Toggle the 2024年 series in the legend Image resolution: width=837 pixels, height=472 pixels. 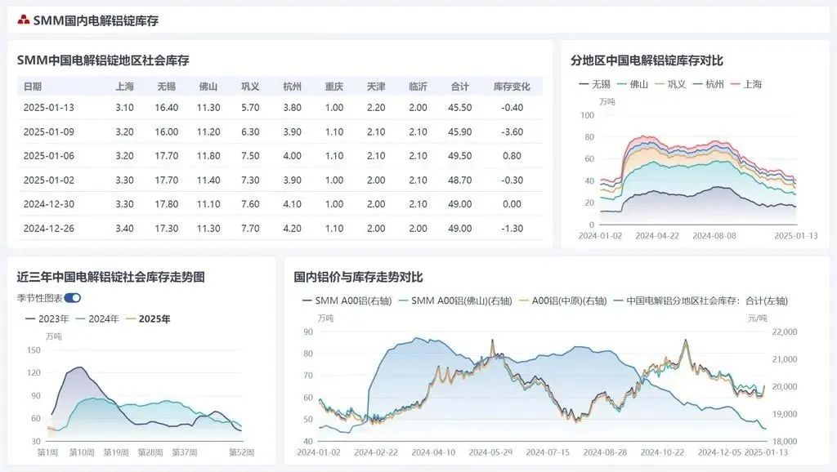tap(97, 319)
